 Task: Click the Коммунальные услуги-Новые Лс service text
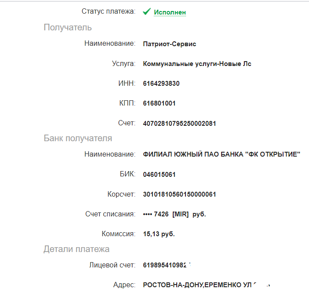point(197,64)
